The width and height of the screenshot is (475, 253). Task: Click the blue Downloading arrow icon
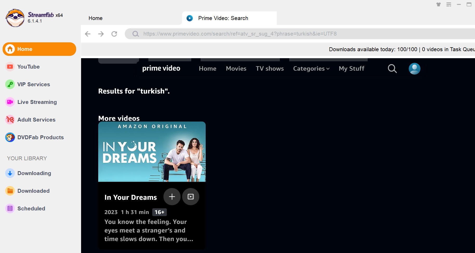click(10, 173)
